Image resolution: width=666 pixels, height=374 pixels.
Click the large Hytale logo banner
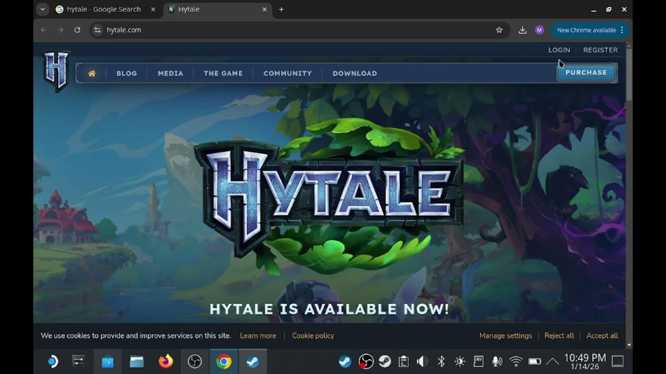click(330, 196)
